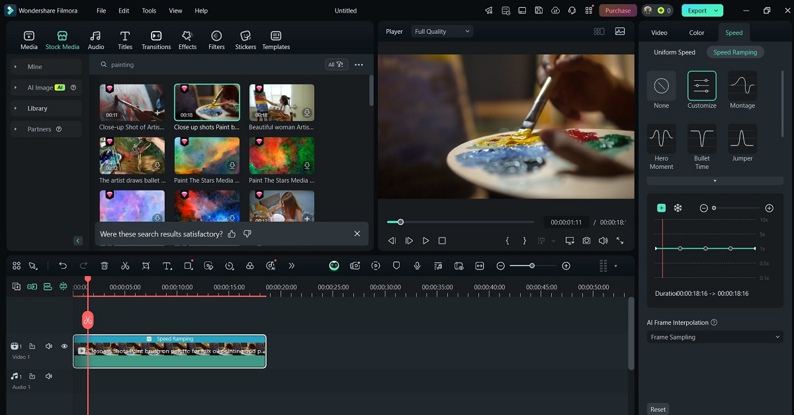
Task: Open the Audio library icon
Action: point(96,36)
